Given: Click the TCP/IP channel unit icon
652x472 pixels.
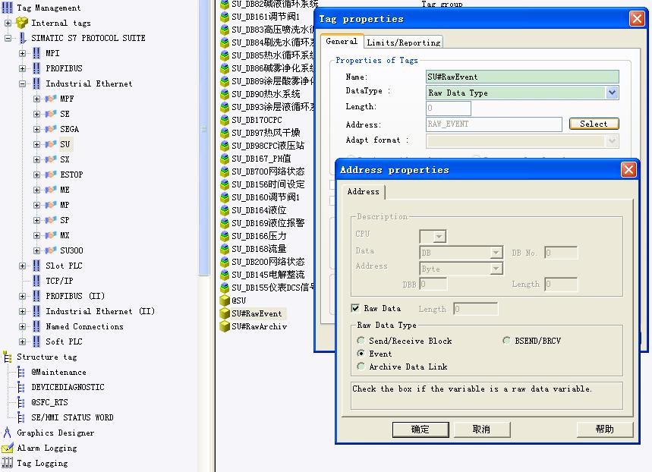Looking at the screenshot, I should (x=36, y=281).
